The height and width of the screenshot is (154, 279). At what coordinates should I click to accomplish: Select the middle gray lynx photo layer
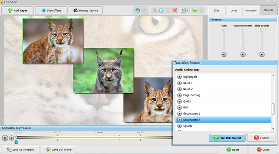pyautogui.click(x=104, y=71)
